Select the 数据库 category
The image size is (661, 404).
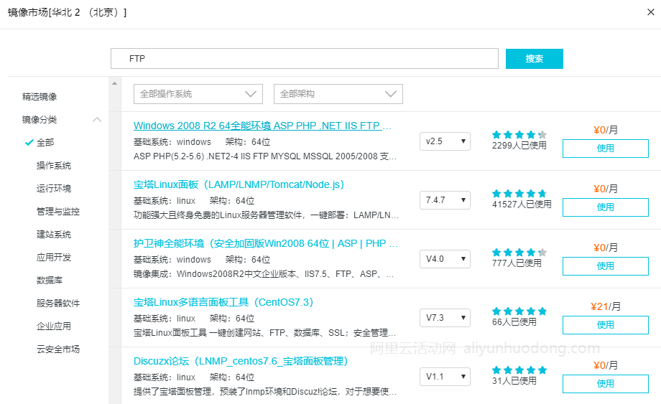click(x=50, y=281)
